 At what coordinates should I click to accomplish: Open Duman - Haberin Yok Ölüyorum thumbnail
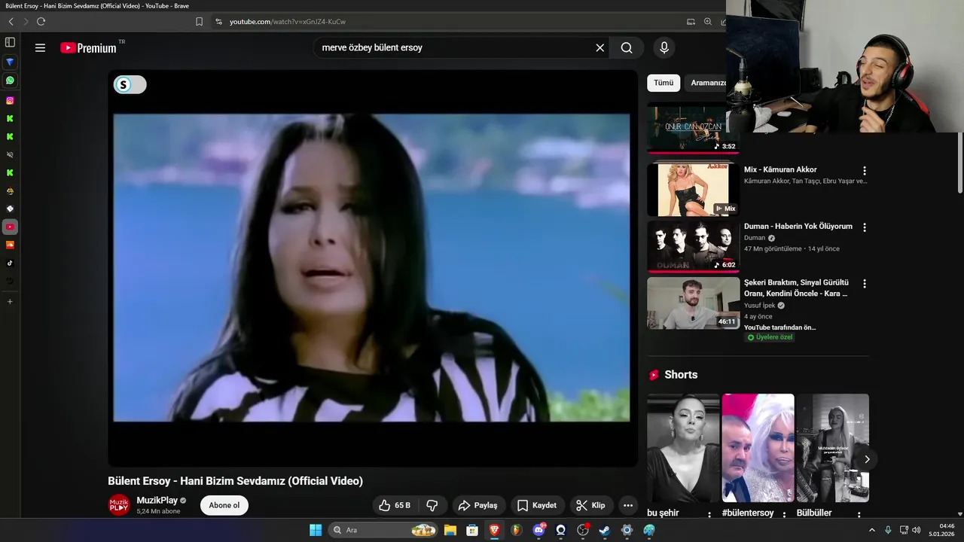click(x=693, y=246)
